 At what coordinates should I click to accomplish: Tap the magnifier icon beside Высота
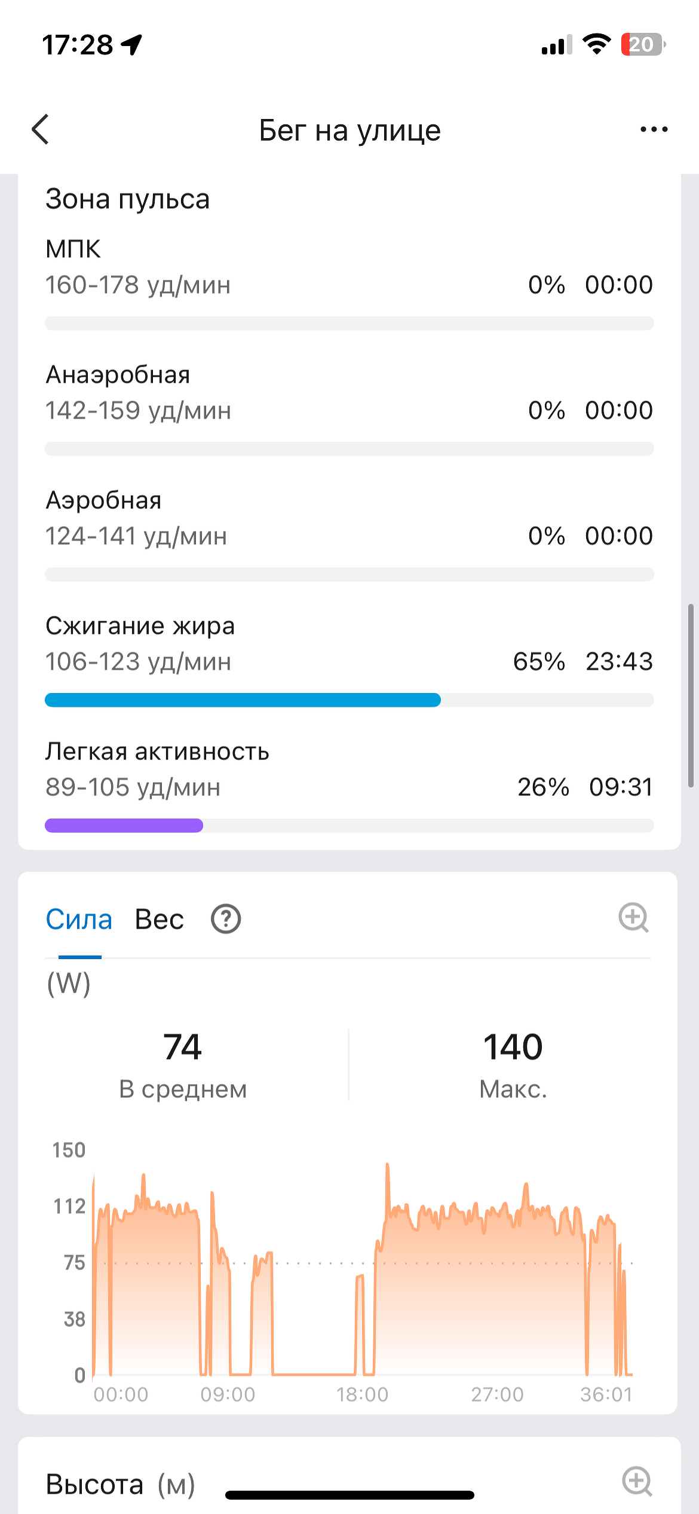pyautogui.click(x=637, y=1482)
